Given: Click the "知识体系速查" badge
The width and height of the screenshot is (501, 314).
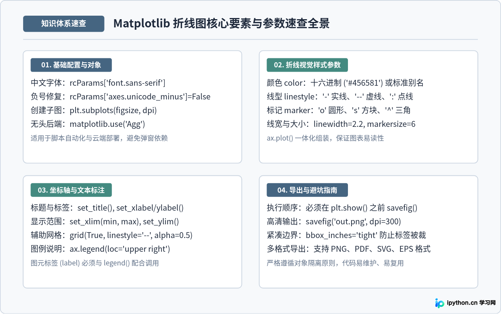Looking at the screenshot, I should [64, 23].
